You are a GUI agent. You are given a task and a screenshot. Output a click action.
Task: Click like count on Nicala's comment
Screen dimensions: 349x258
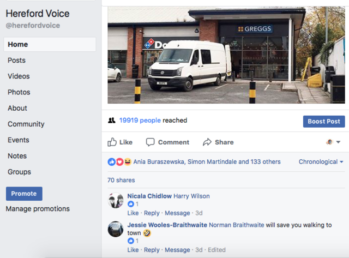tap(133, 205)
